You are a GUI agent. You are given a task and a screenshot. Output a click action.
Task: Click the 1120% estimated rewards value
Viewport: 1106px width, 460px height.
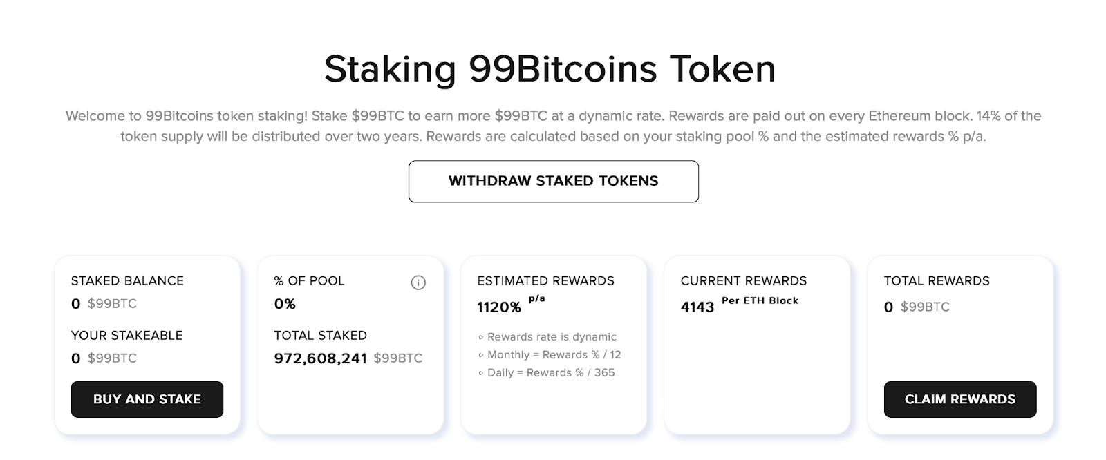499,307
